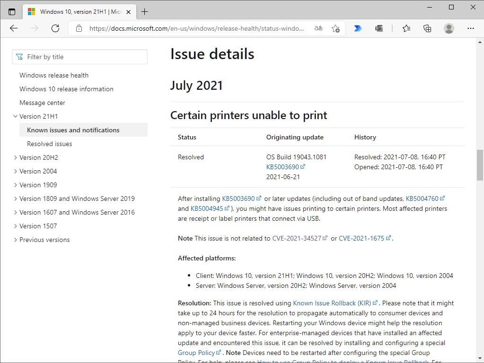
Task: Click the Resolved status cell
Action: [191, 157]
